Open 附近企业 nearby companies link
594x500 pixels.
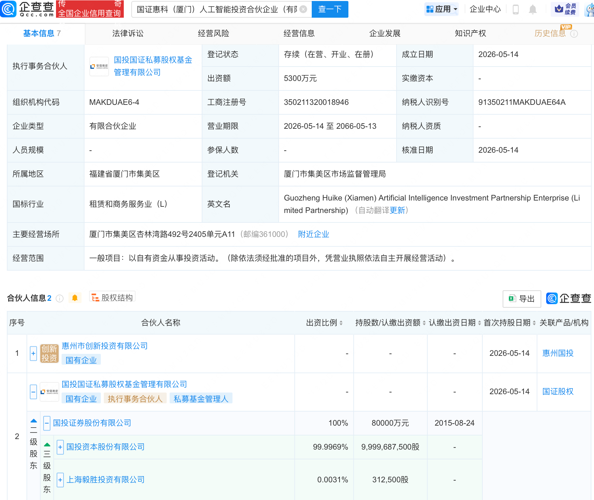(313, 234)
